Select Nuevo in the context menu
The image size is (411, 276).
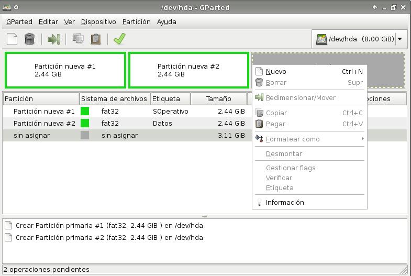point(276,72)
